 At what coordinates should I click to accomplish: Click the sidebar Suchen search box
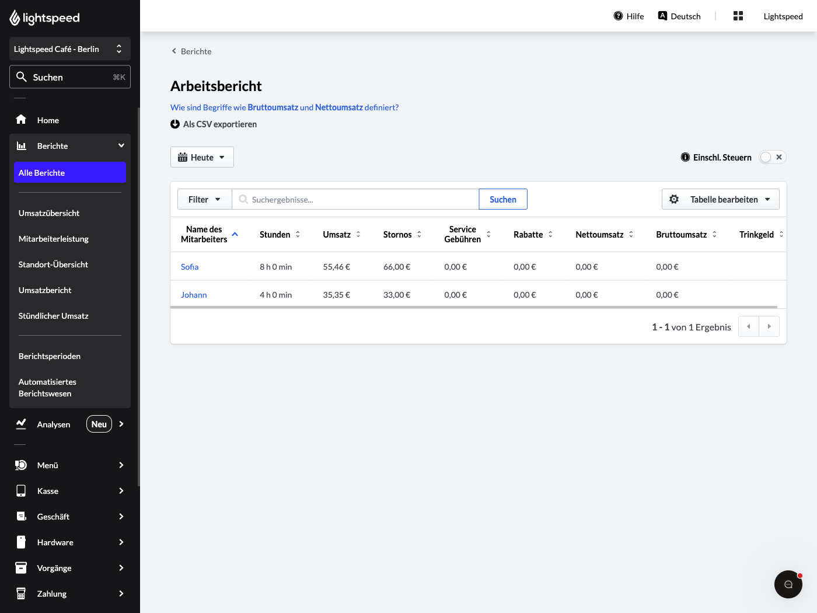tap(70, 77)
